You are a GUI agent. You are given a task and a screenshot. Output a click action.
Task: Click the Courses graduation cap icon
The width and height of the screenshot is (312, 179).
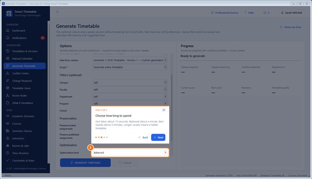coord(8,124)
